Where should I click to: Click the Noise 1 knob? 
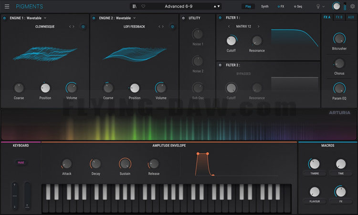198,34
